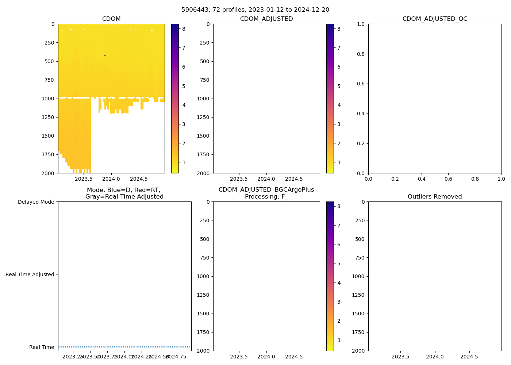Click the colorbar next to CDOM heatmap
511x365 pixels.
pos(175,99)
